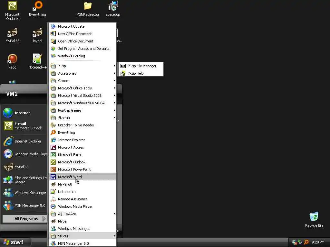Image resolution: width=330 pixels, height=247 pixels.
Task: Expand the Startup folder submenu
Action: [x=82, y=118]
